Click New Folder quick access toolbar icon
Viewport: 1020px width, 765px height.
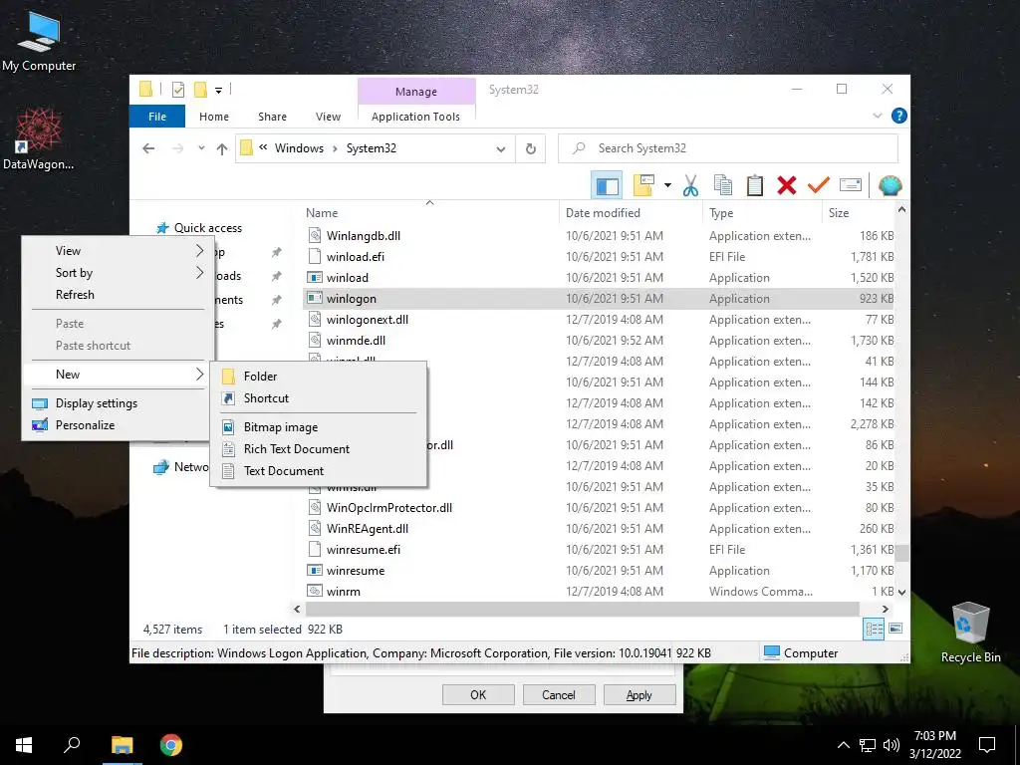coord(200,90)
